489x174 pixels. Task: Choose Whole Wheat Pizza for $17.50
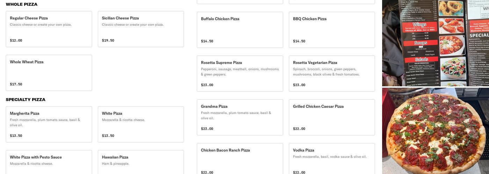click(49, 73)
